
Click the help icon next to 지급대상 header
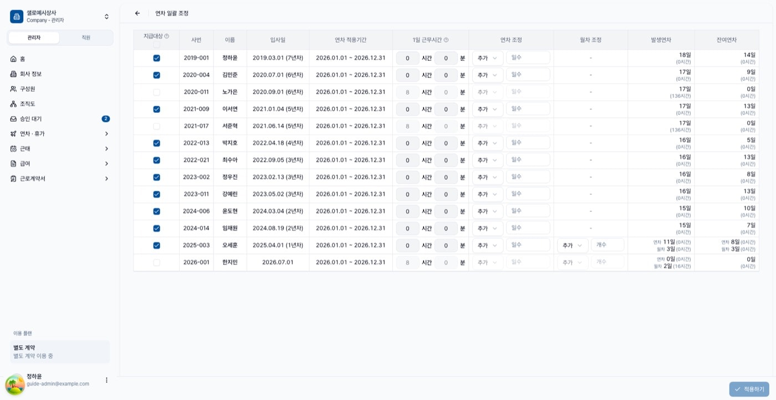[167, 36]
